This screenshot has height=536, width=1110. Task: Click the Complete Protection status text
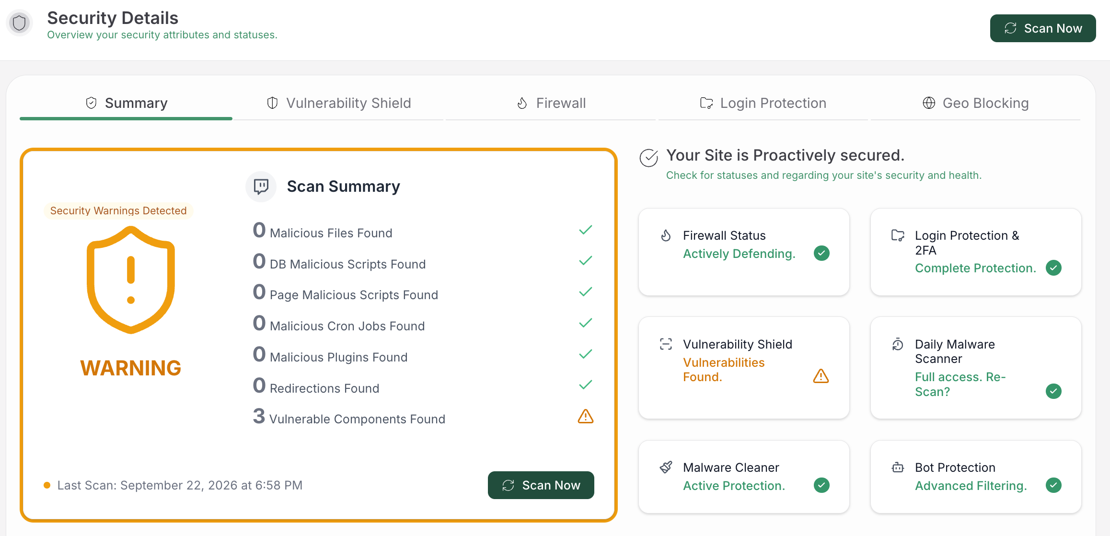975,268
